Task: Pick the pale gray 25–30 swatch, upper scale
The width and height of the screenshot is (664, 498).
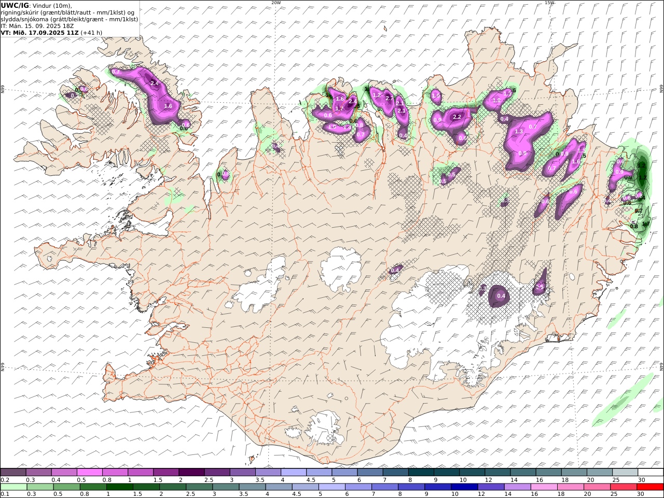Action: click(x=625, y=472)
